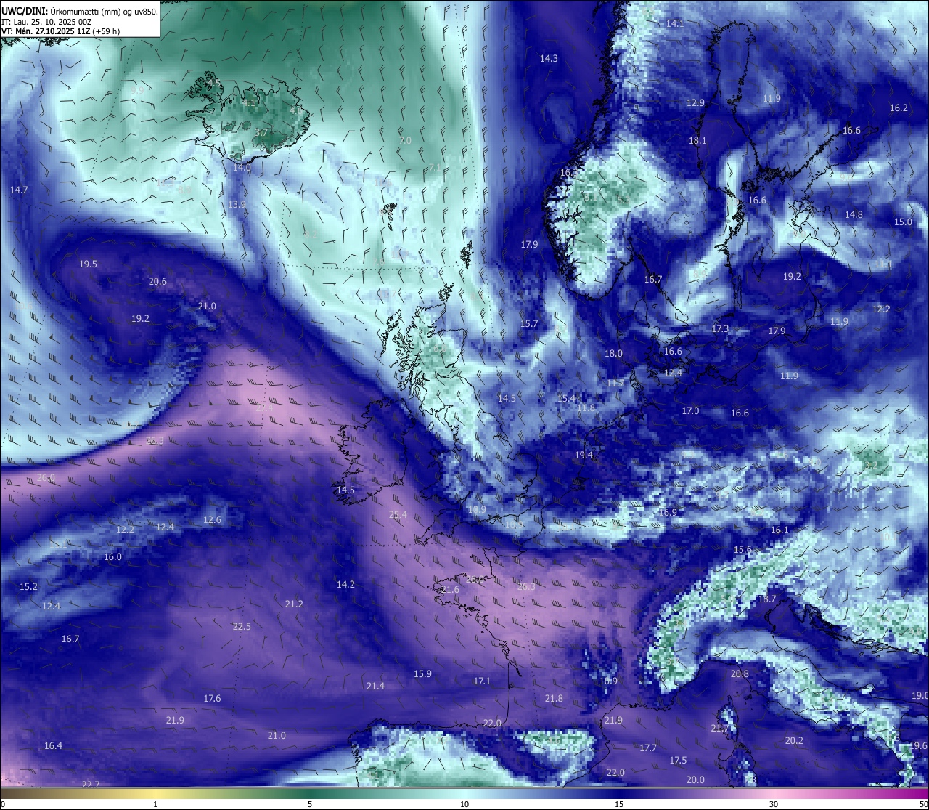This screenshot has width=929, height=810.
Task: Select the VT: Mán. 27.10.2025 11Z line
Action: pyautogui.click(x=61, y=31)
